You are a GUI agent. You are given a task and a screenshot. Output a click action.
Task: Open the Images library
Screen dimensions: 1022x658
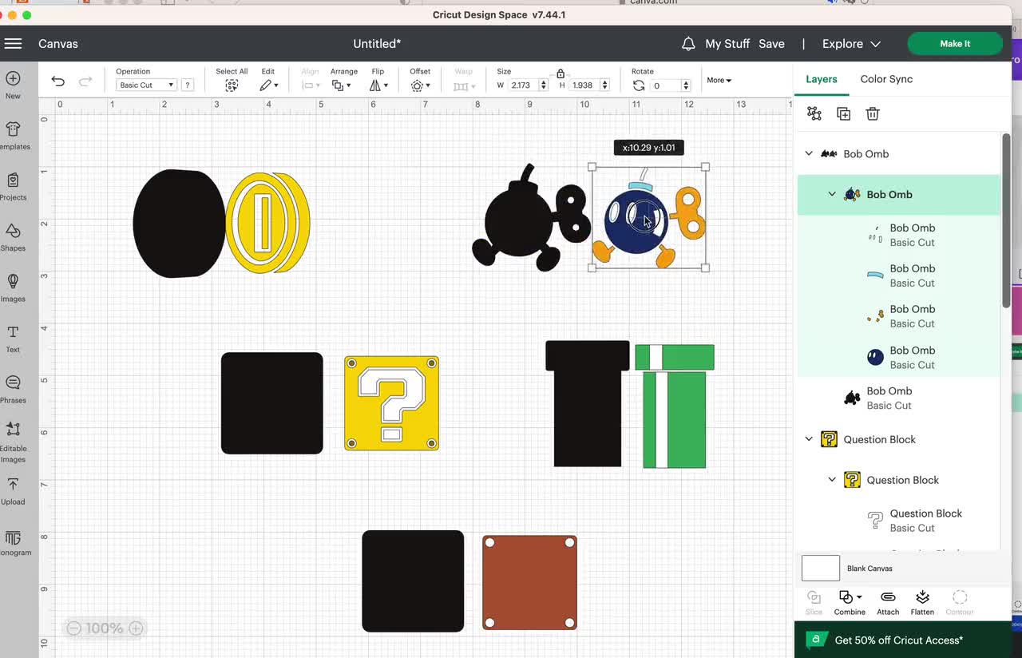coord(14,287)
